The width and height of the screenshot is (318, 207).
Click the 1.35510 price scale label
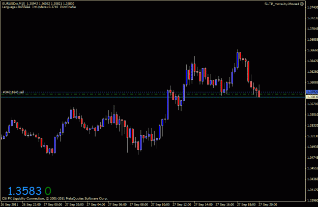pos(312,115)
